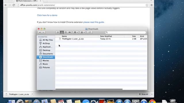Open Documents in Finder sidebar

click(x=46, y=54)
